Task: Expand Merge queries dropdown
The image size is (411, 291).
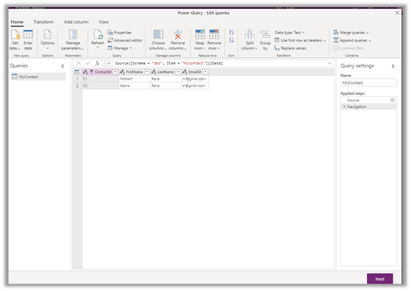Action: [x=352, y=32]
